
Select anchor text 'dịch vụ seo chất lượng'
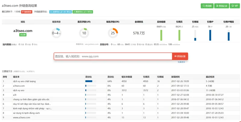click(24, 81)
